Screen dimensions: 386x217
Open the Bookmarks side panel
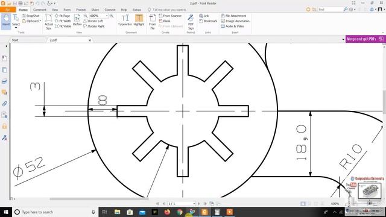pos(4,58)
